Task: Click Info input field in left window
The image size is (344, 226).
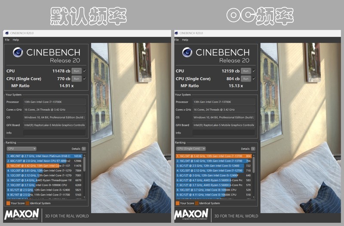Action: point(54,133)
